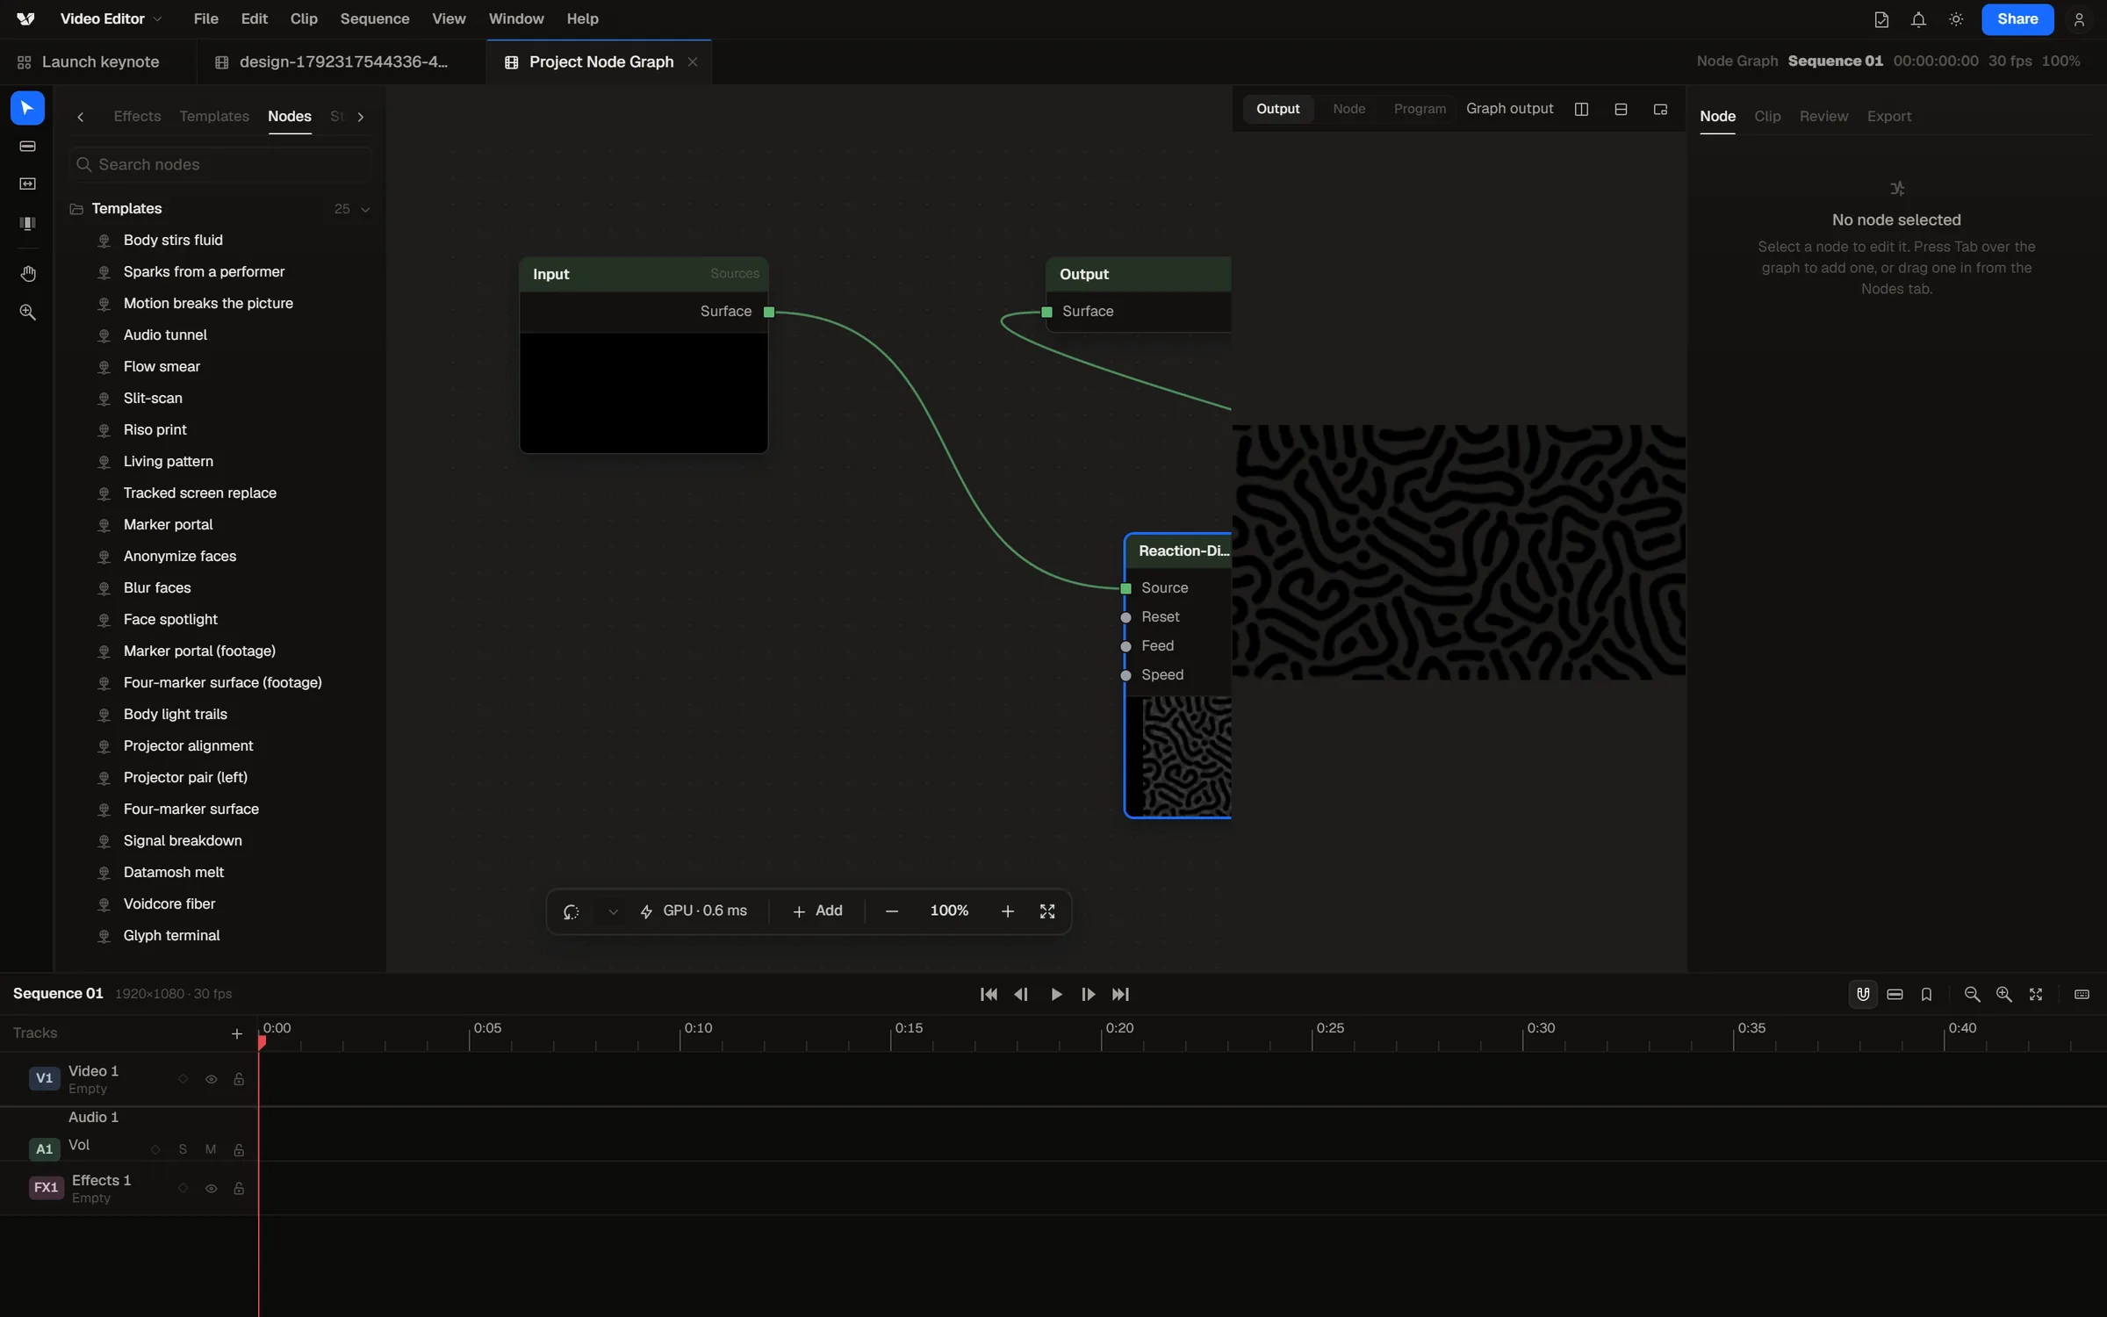Hide the Video 1 track eye
The height and width of the screenshot is (1317, 2107).
211,1079
